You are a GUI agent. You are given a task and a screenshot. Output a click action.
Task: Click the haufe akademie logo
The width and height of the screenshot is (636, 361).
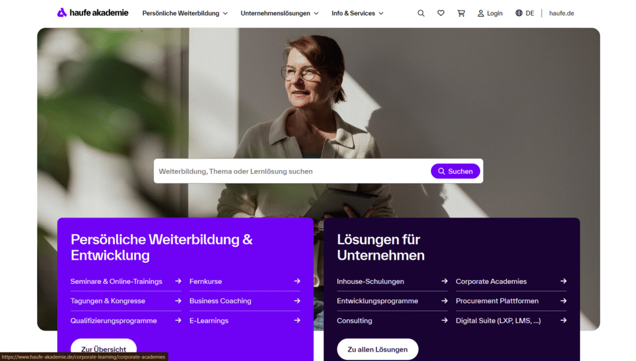[93, 12]
